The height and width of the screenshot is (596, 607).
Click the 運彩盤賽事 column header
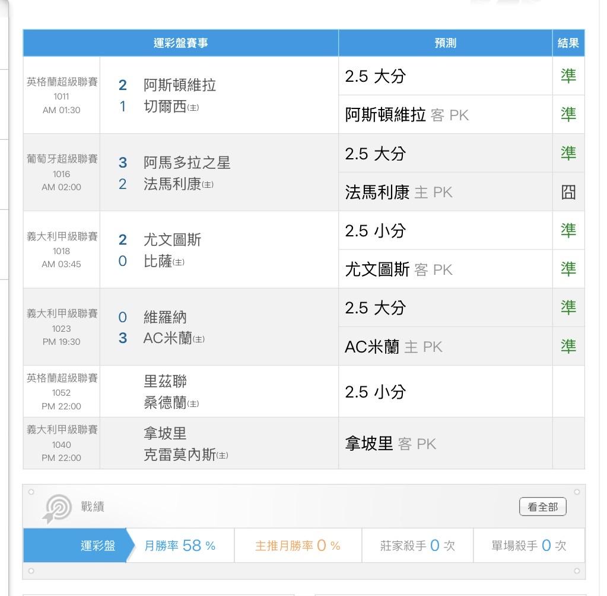click(x=180, y=43)
